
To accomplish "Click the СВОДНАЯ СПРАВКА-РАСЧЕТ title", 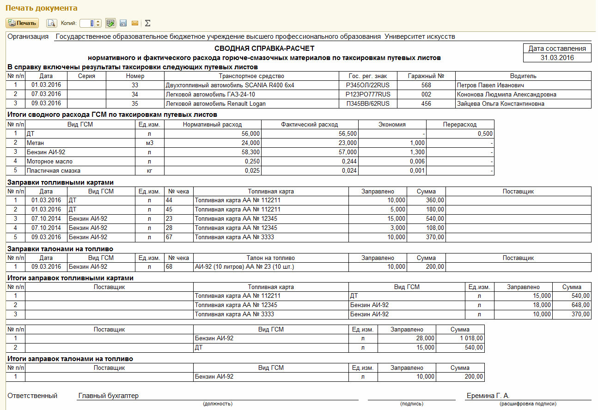I will (264, 48).
